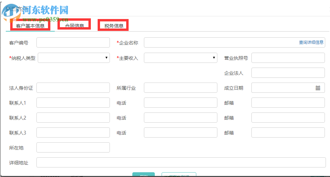
Task: Click the 邮箱 field in 联系人1 row
Action: tap(288, 103)
